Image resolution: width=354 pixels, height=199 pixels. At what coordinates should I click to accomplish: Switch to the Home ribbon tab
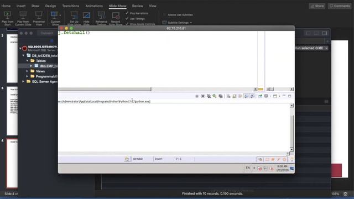tap(6, 6)
